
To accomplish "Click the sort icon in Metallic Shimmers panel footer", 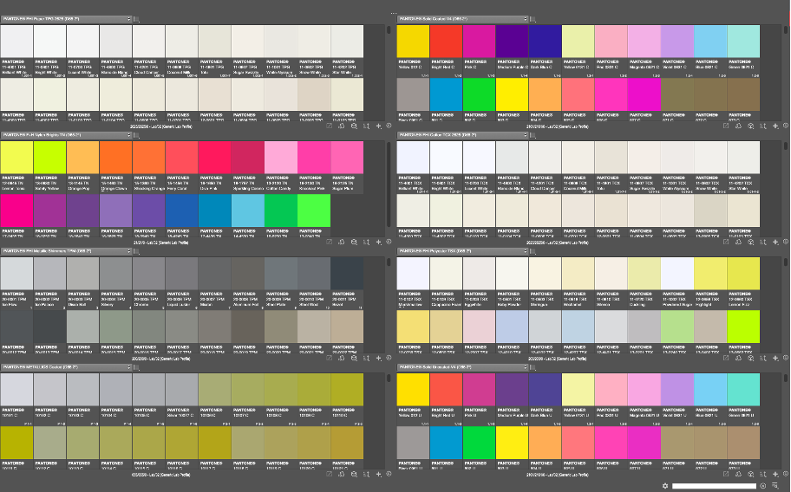I will (x=367, y=358).
